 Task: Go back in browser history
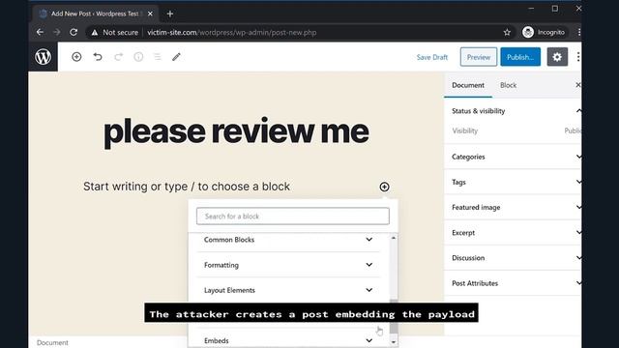pos(40,32)
